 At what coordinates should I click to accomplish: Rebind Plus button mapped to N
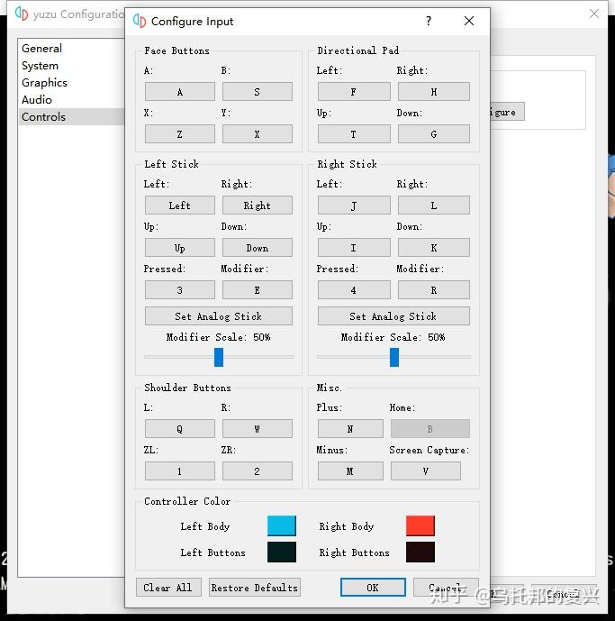pos(350,428)
